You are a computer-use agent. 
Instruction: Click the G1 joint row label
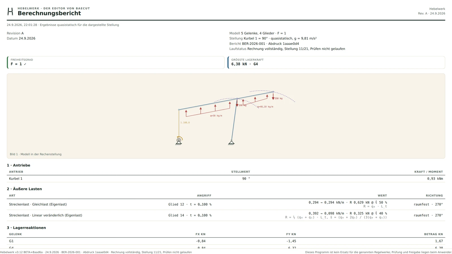(x=11, y=241)
